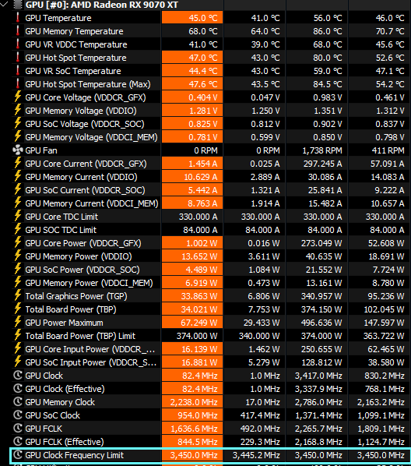Screen dimensions: 411x466
Task: Click the lightning icon for GPU SoC Voltage
Action: pyautogui.click(x=18, y=123)
